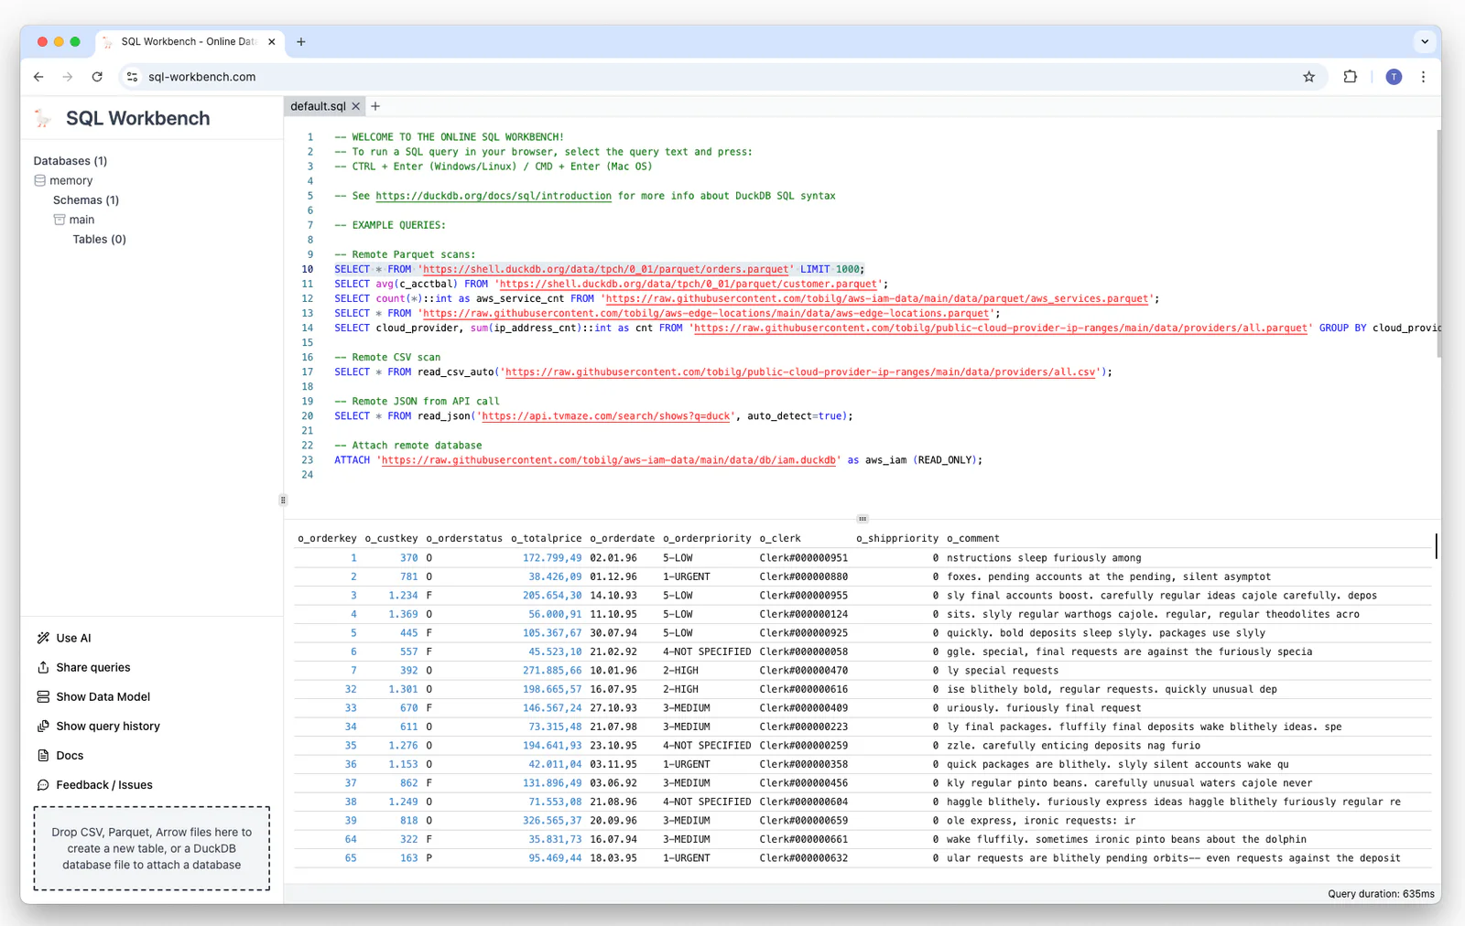
Task: Click the editor vertical scrollbar
Action: point(1438,244)
